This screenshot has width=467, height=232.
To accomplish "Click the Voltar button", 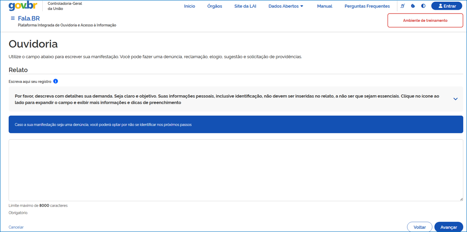I will [419, 227].
